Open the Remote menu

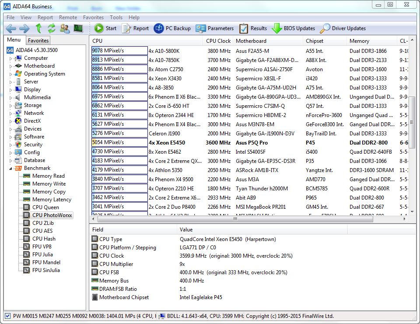coord(68,17)
